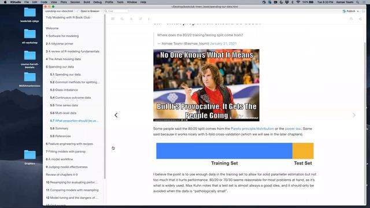Open the Publish dropdown arrow
The image size is (370, 208).
click(x=358, y=11)
